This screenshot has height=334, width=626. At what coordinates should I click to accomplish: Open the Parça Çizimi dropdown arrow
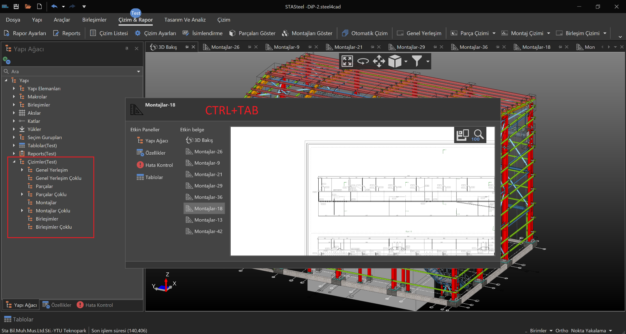(494, 33)
